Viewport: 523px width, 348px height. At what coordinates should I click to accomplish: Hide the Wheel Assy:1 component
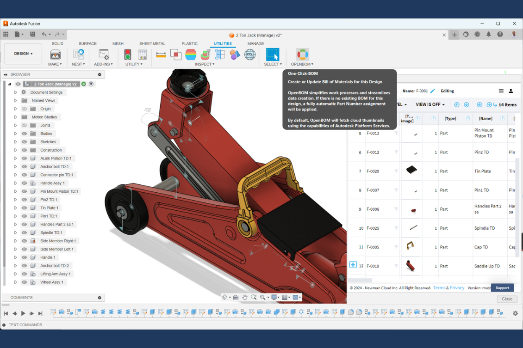(x=25, y=282)
